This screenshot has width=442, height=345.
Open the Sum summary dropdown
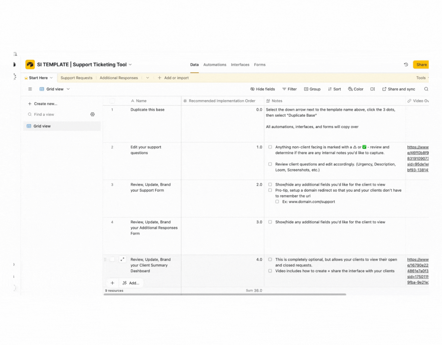pyautogui.click(x=254, y=290)
